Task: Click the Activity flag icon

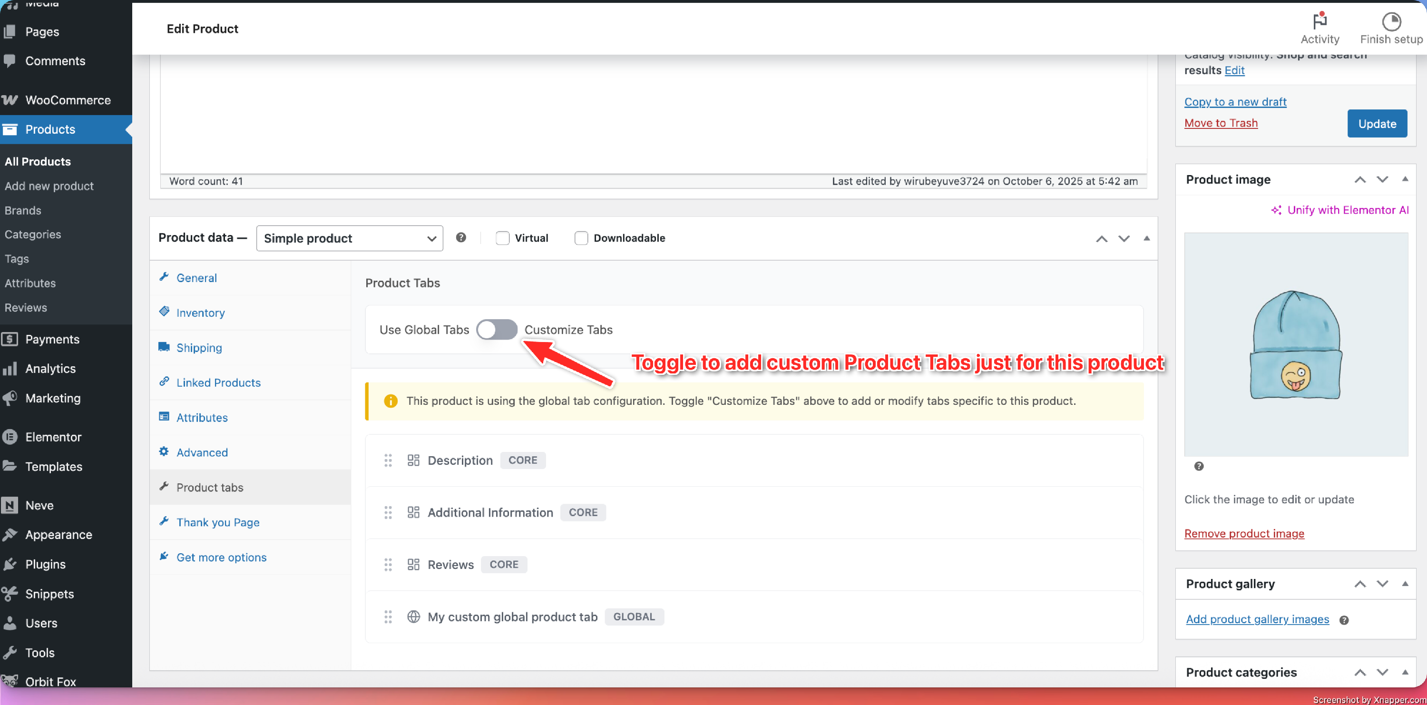Action: tap(1319, 21)
